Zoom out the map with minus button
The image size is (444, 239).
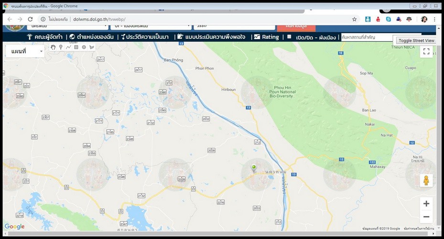(426, 217)
